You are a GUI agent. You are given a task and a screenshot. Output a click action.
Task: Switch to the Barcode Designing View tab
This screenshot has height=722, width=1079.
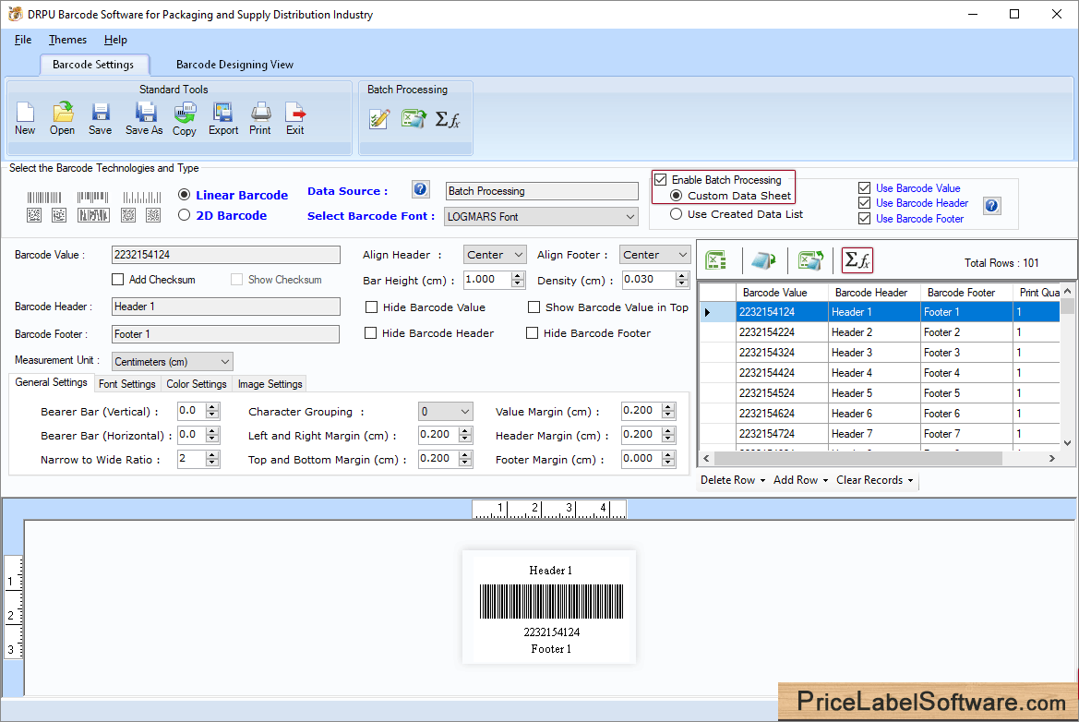tap(233, 65)
